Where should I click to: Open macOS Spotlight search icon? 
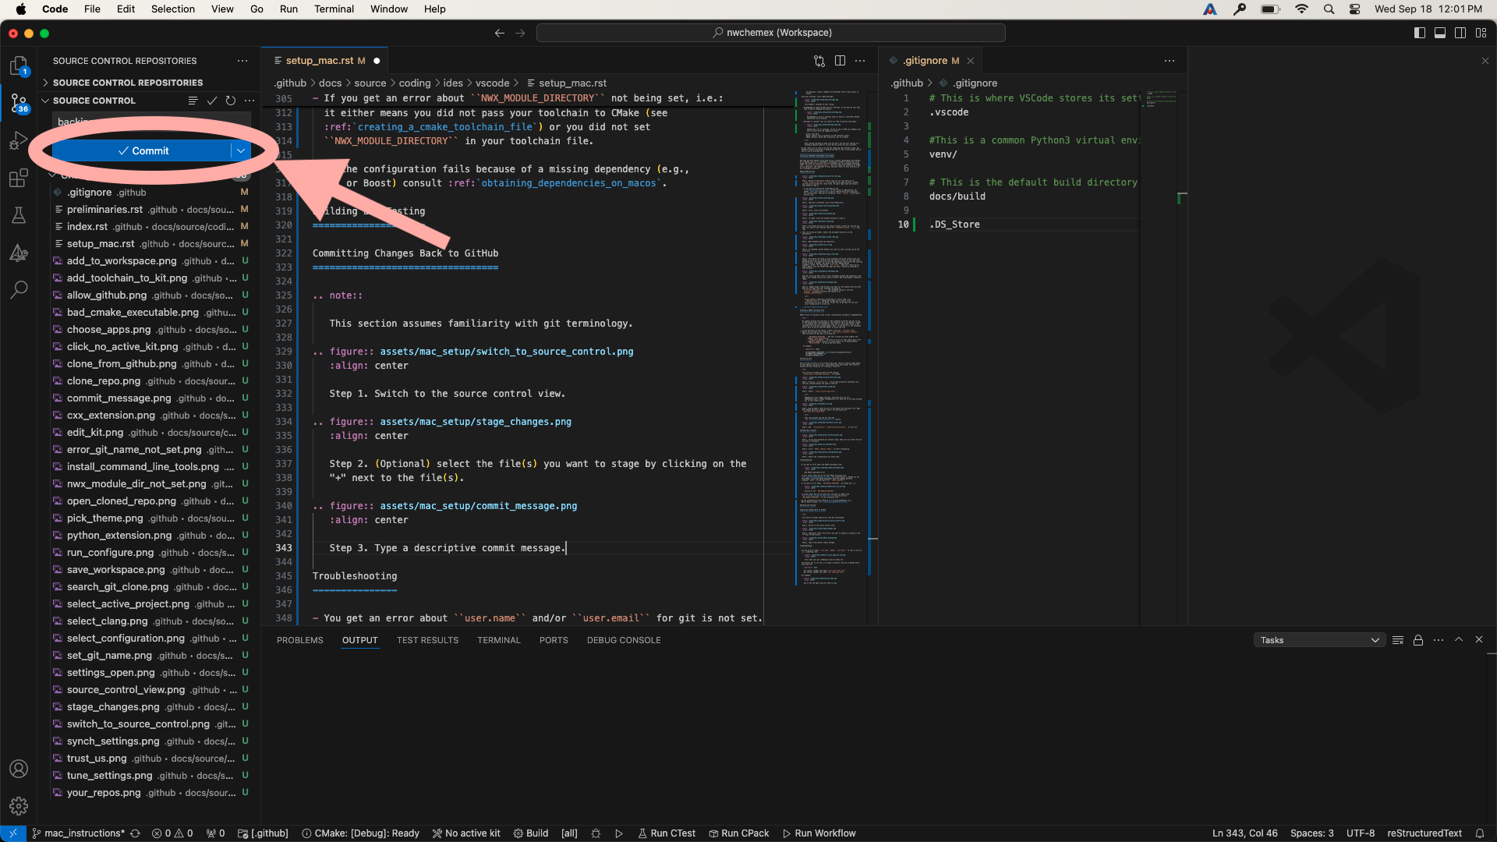1329,9
